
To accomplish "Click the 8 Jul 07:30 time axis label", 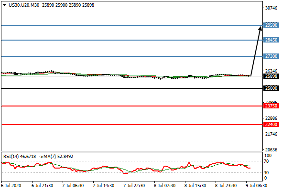I will (x=164, y=186).
